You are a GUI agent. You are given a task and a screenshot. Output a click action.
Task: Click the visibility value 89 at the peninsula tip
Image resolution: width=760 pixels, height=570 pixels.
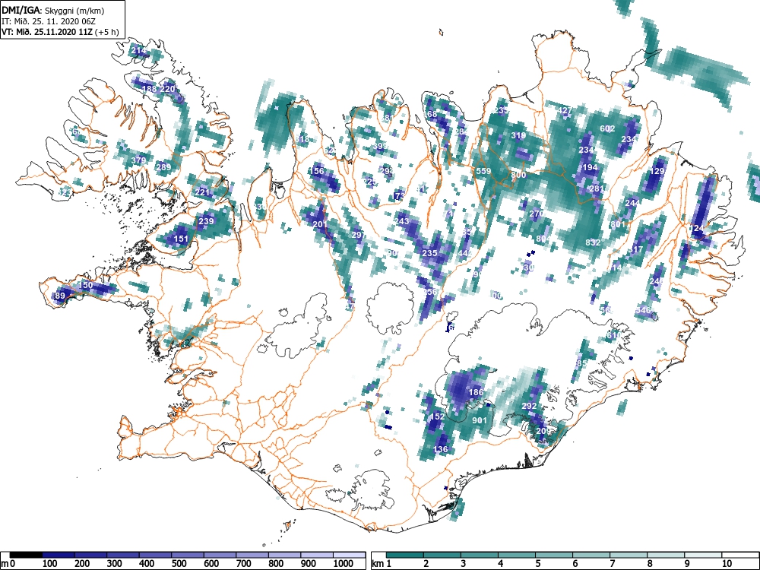click(x=60, y=296)
